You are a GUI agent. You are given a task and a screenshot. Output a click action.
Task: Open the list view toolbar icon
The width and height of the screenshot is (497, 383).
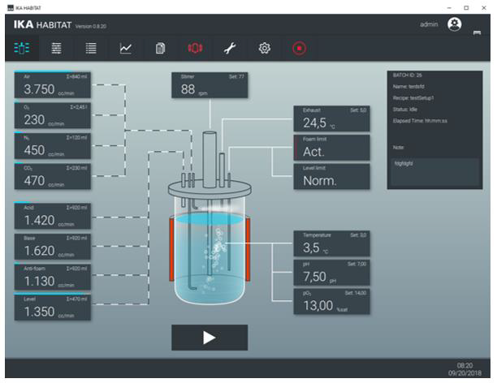pyautogui.click(x=91, y=49)
